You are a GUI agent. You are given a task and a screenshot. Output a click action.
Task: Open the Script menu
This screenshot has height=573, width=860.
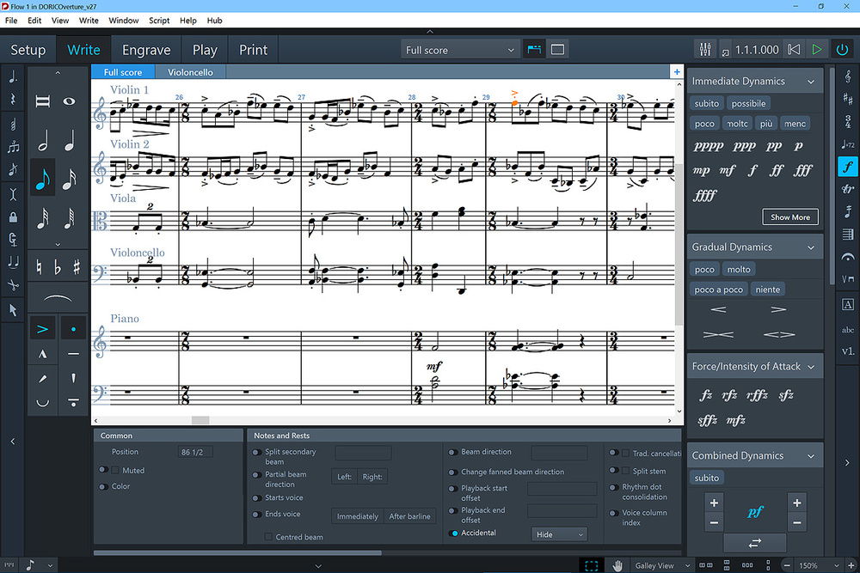pos(159,21)
